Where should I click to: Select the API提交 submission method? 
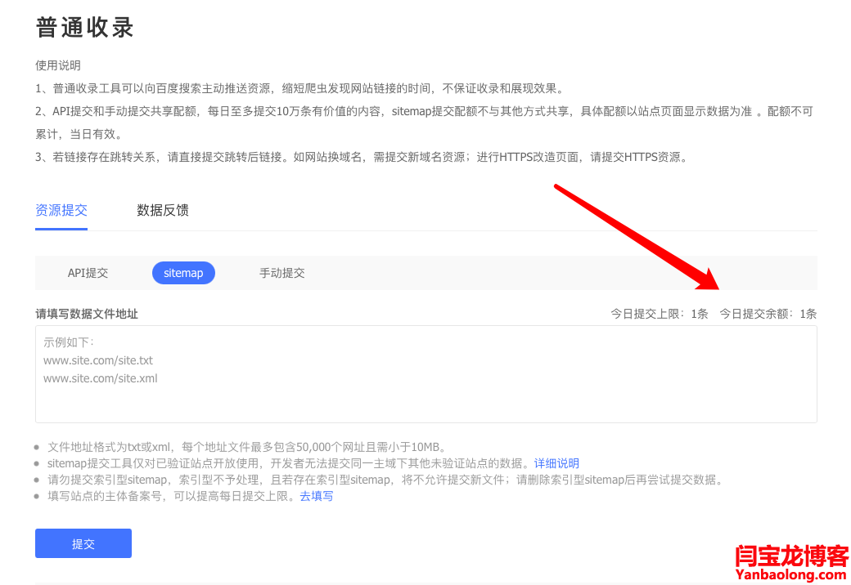(x=88, y=273)
